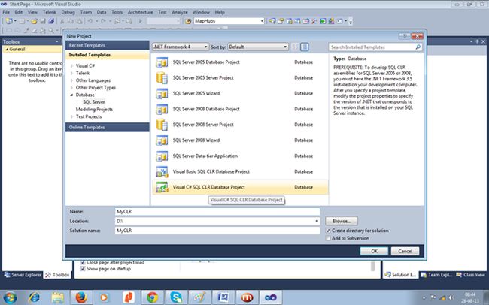Viewport: 489px width, 305px height.
Task: Expand the Other Project Types node
Action: coord(72,88)
